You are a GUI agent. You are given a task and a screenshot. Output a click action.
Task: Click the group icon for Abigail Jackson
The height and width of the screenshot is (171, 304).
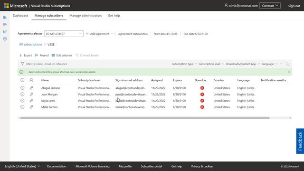coord(31,88)
